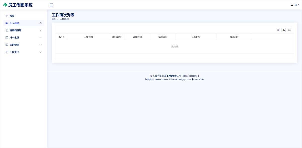Viewport: 302px width, 148px height.
Task: Click the print icon in table toolbar
Action: 289,30
